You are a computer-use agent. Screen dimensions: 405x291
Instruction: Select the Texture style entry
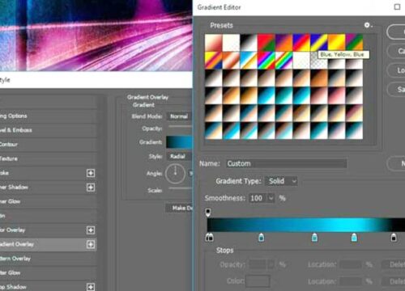tap(48, 158)
